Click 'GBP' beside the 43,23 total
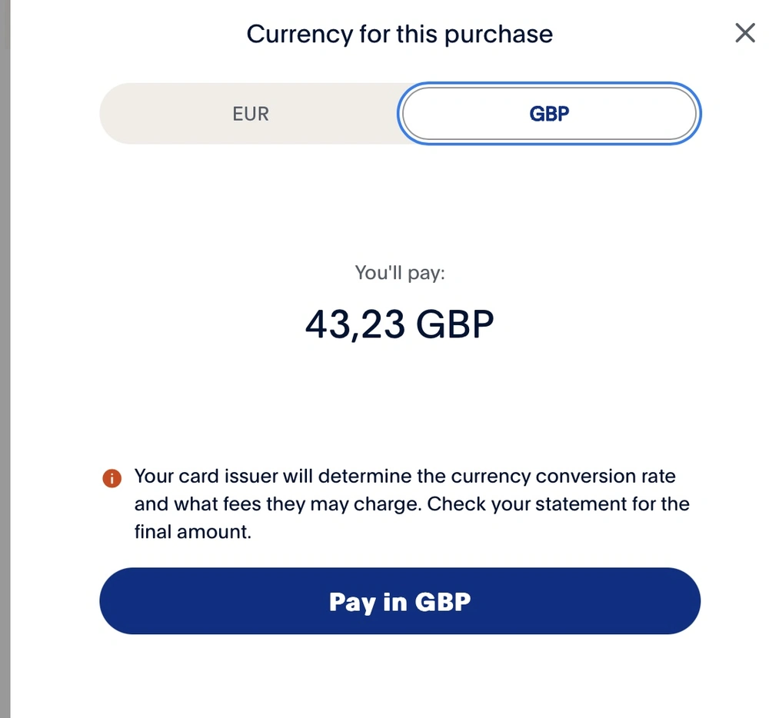 (x=454, y=325)
